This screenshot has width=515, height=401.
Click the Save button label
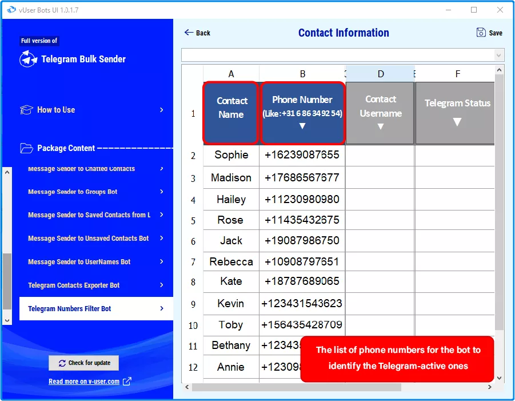(496, 33)
